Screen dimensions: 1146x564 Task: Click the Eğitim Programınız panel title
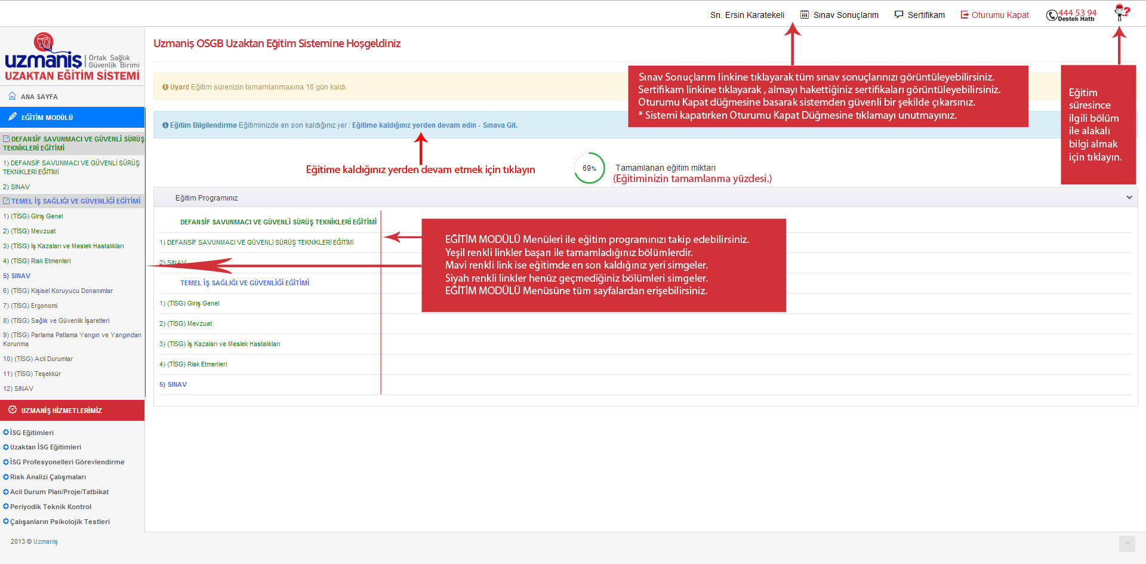tap(207, 198)
